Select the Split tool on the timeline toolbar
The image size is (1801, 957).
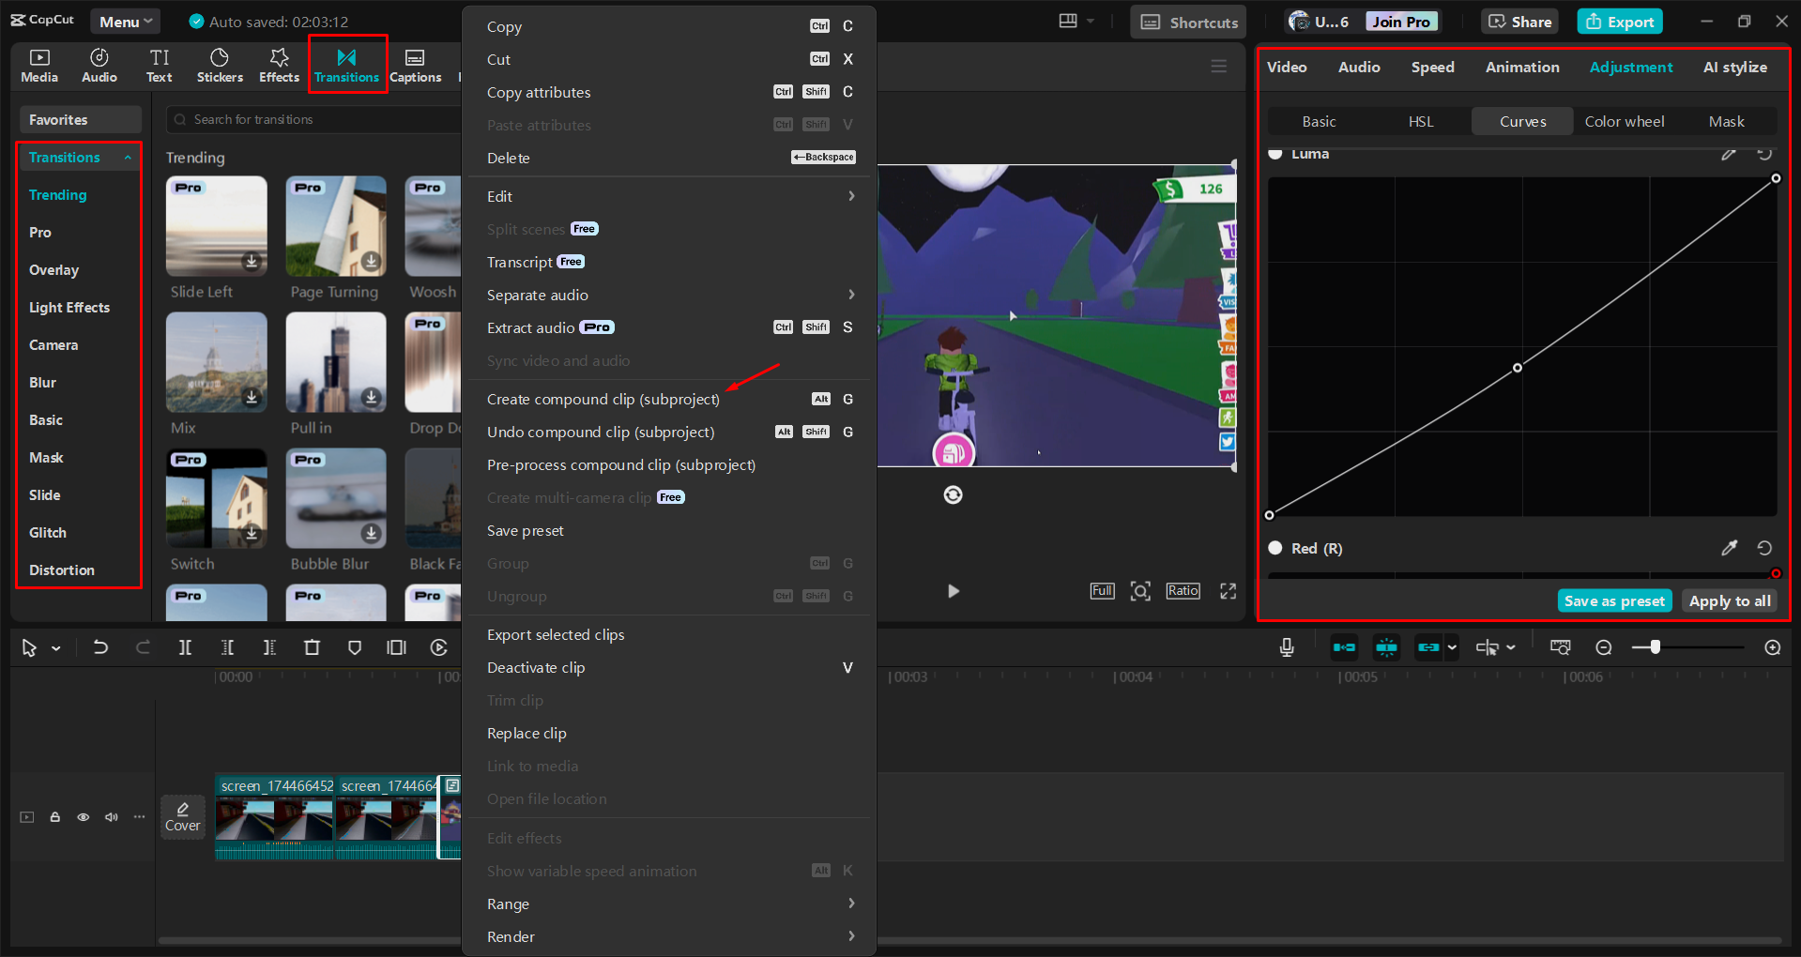click(x=185, y=647)
